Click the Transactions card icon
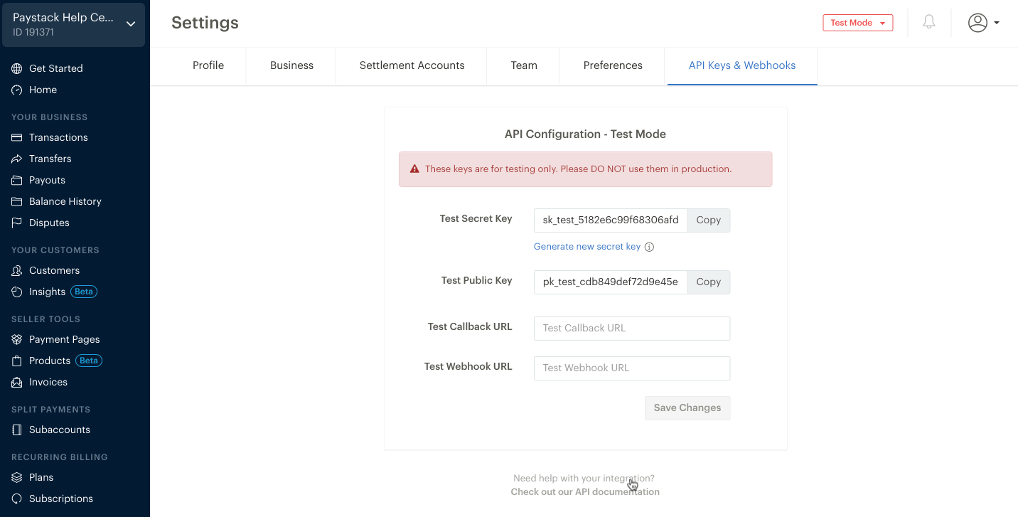Viewport: 1018px width, 517px height. (17, 137)
